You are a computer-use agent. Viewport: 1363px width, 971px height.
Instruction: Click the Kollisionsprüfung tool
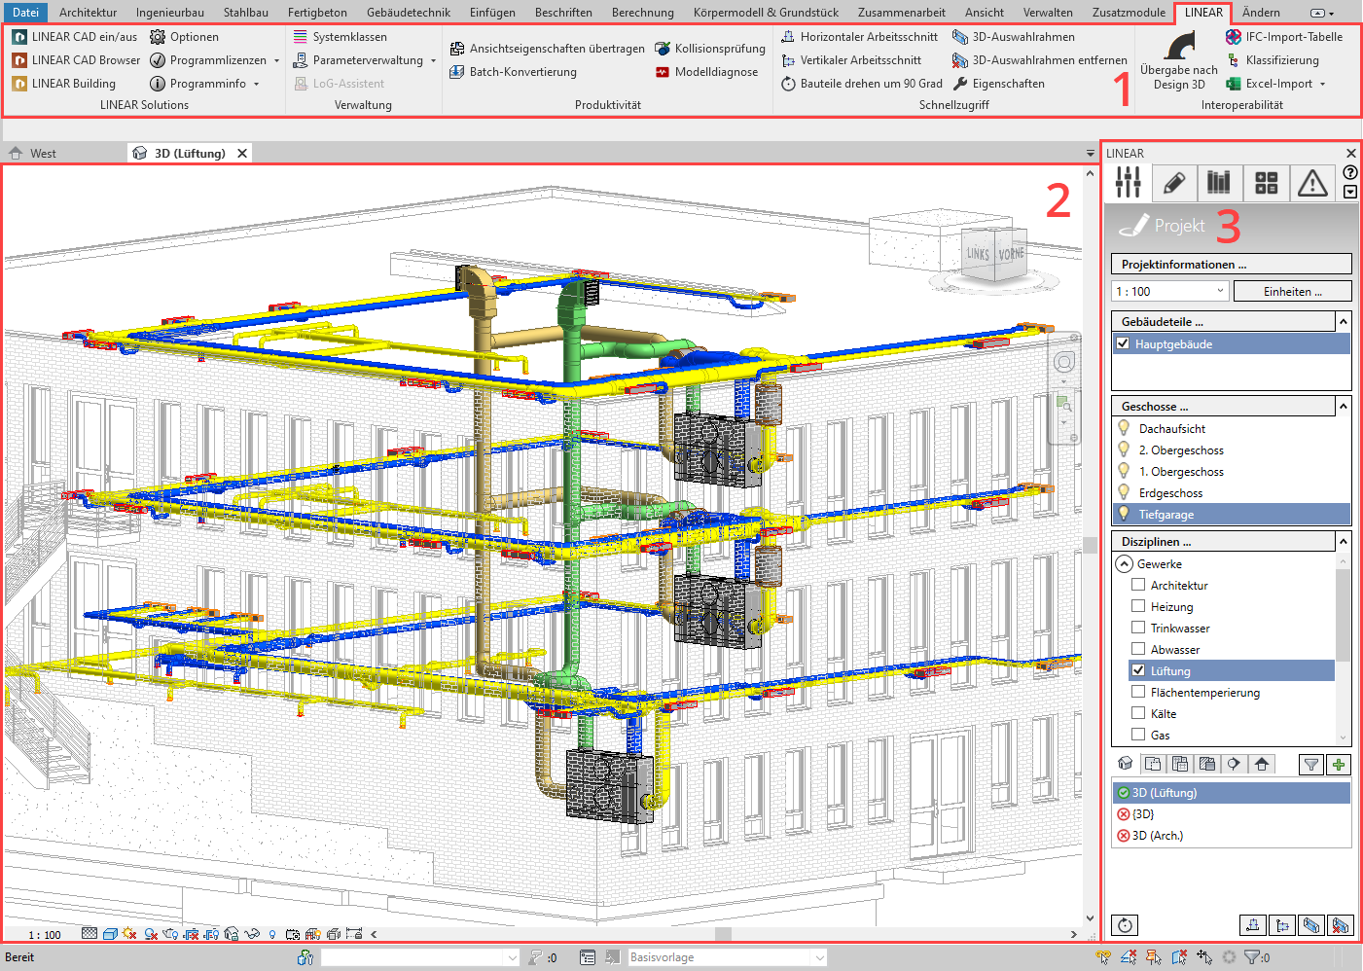pos(710,49)
